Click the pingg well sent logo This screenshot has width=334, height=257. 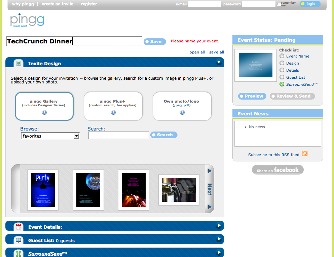[27, 21]
